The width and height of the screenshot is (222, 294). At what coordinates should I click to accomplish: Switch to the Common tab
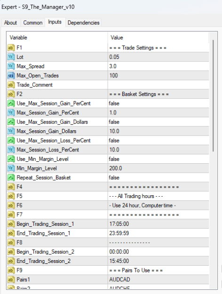click(x=33, y=23)
